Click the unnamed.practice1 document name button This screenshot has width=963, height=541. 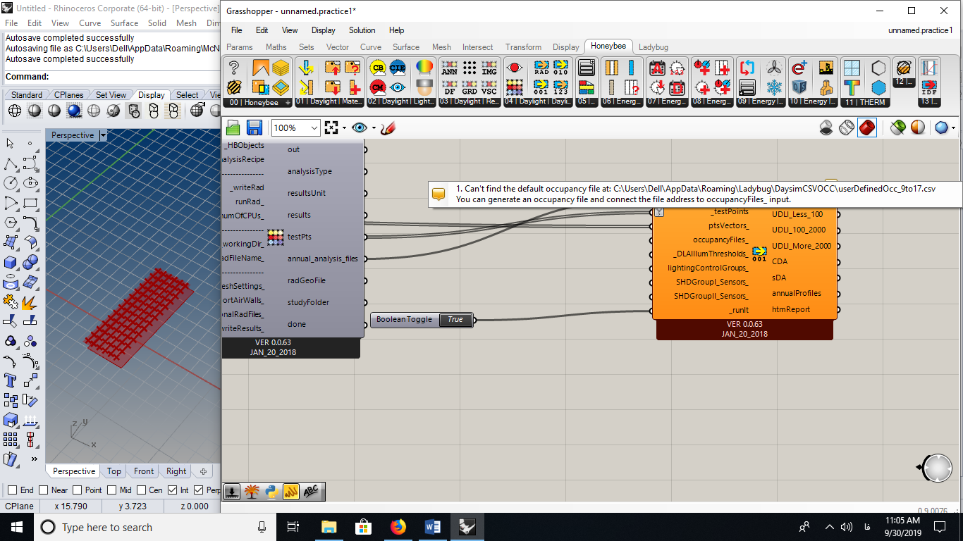[x=921, y=30]
